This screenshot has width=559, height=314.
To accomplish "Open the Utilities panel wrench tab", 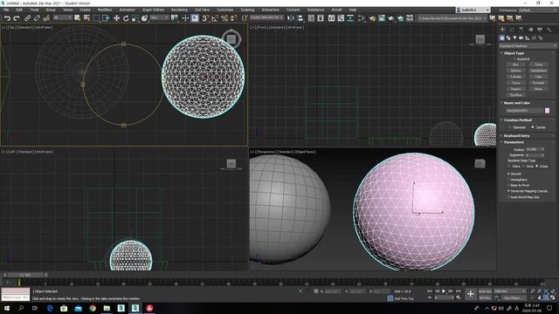I will 549,29.
